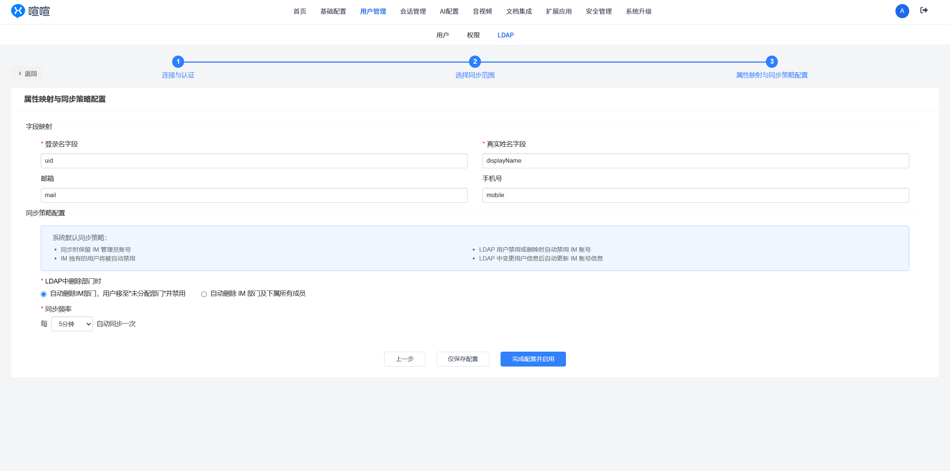
Task: Select radio 自动删除IM部门，用户移至未分配部门并禁用
Action: 44,294
